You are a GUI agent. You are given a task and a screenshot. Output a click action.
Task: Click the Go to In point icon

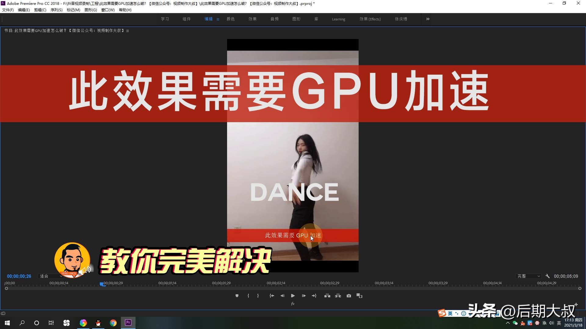pyautogui.click(x=272, y=295)
